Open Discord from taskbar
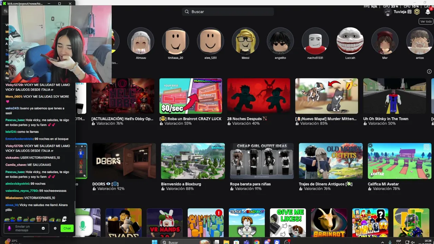This screenshot has height=244, width=434. tap(267, 242)
